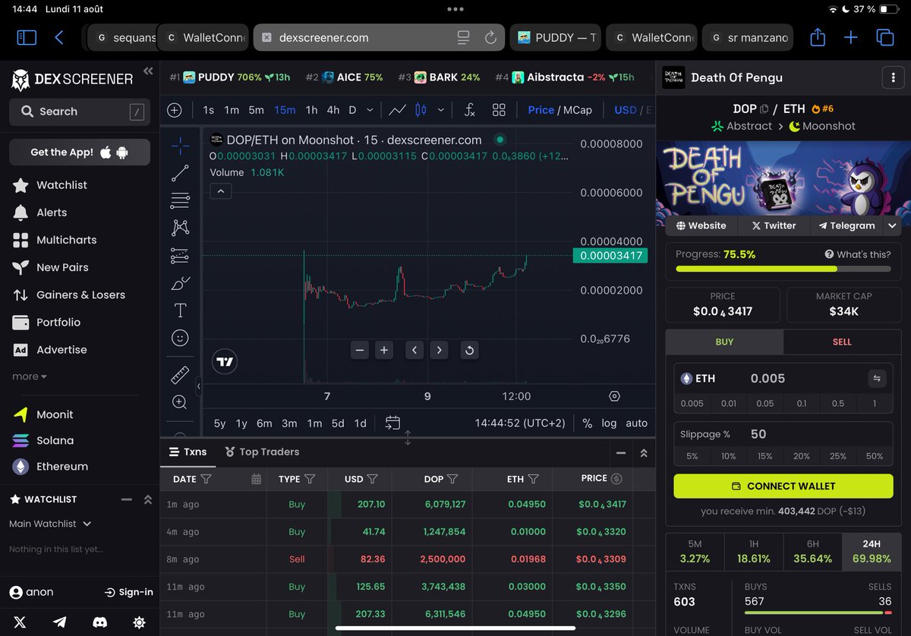Collapse the left sidebar
Viewport: 911px width, 636px height.
pyautogui.click(x=147, y=69)
